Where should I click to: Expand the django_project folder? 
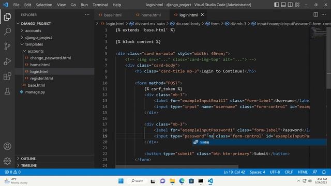[x=22, y=38]
